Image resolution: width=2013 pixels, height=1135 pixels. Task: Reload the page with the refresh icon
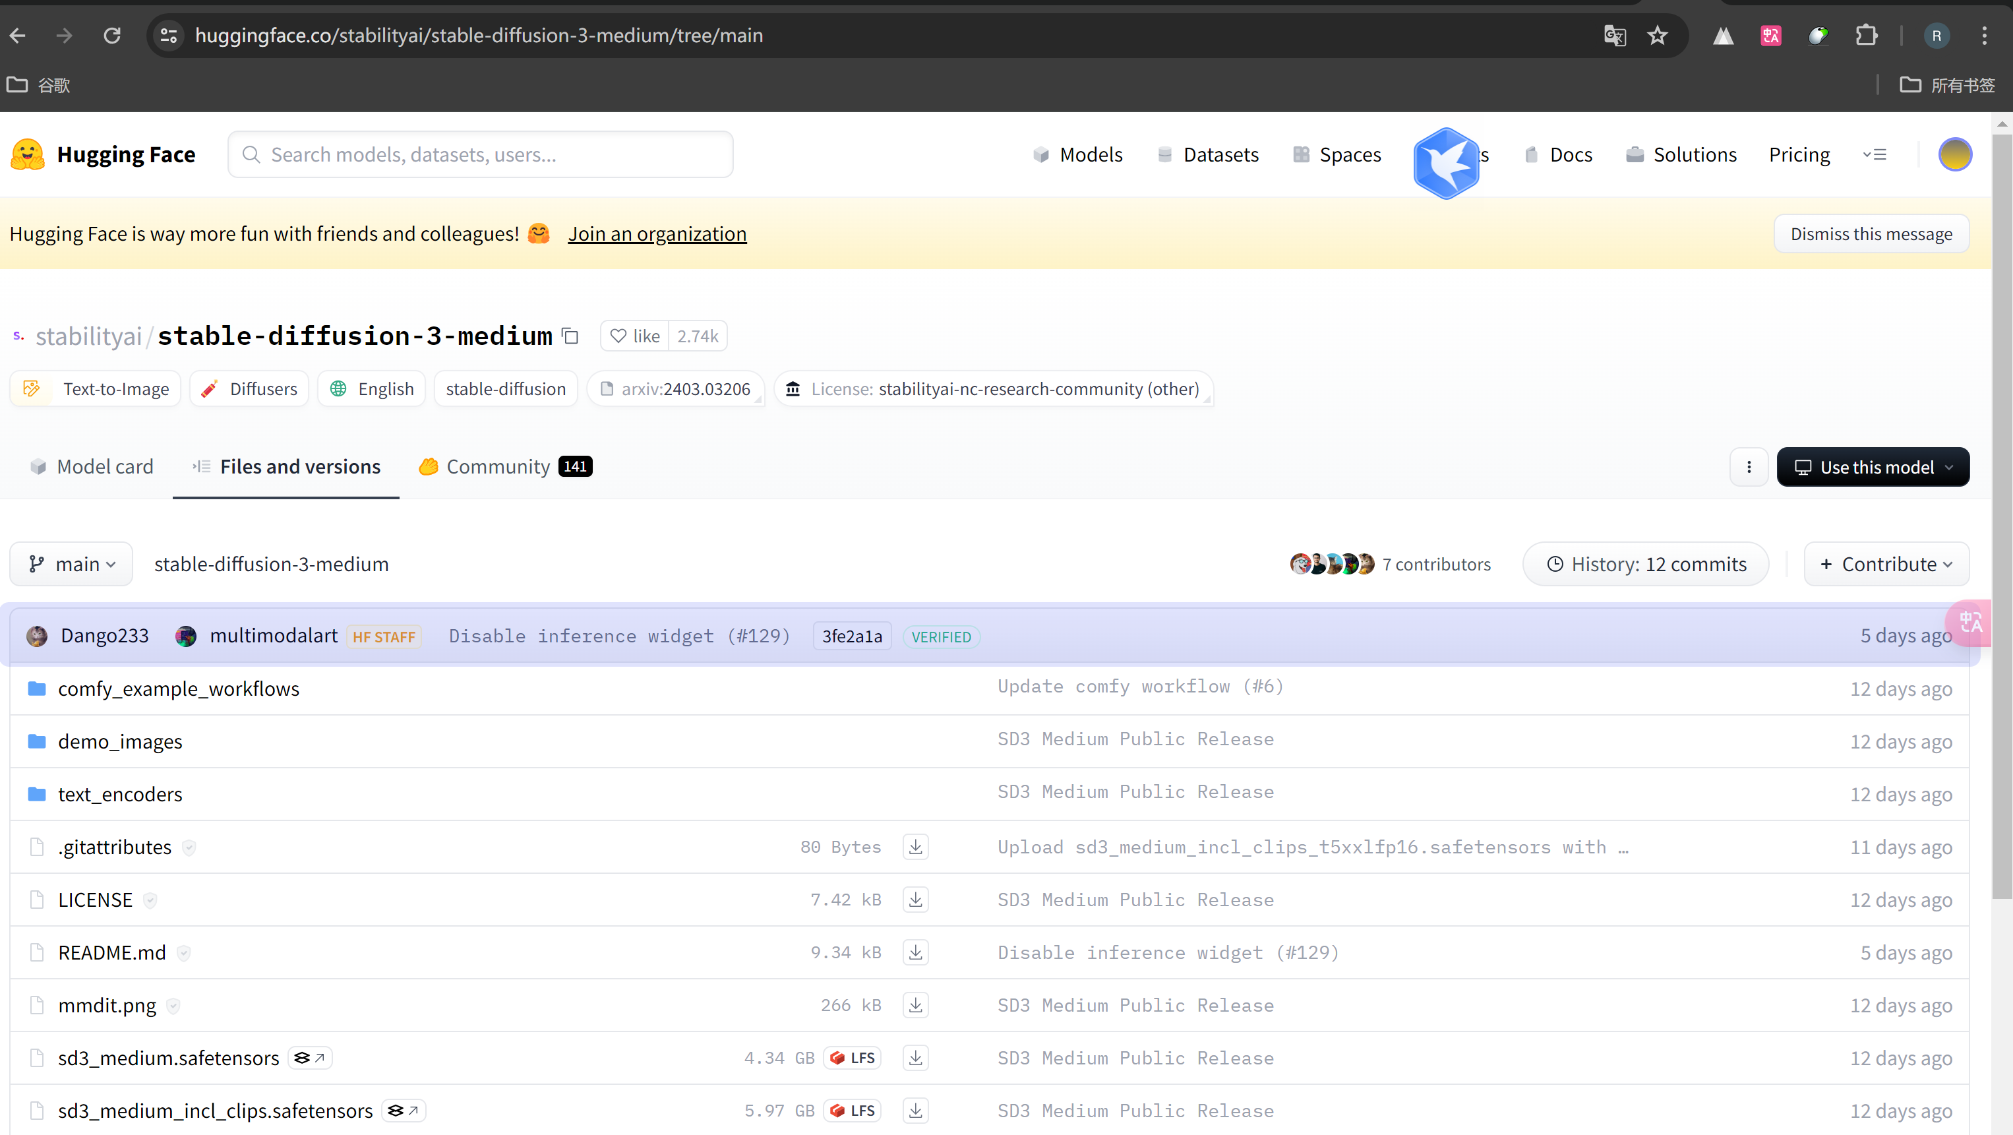[x=113, y=36]
